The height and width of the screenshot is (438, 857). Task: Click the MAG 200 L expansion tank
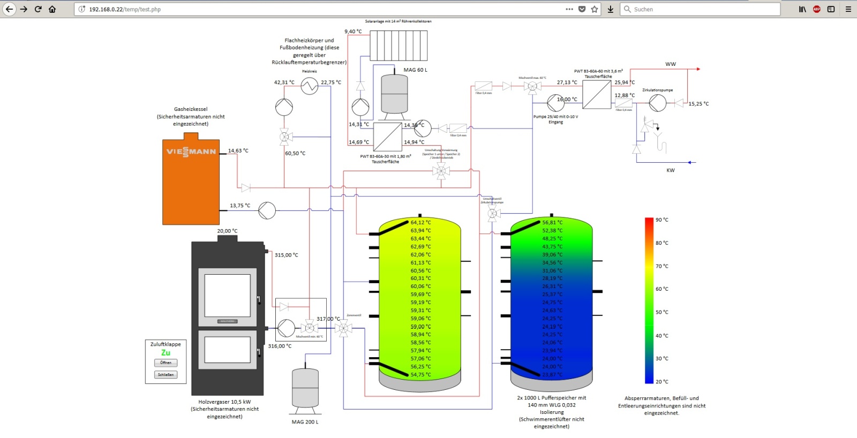tap(305, 388)
